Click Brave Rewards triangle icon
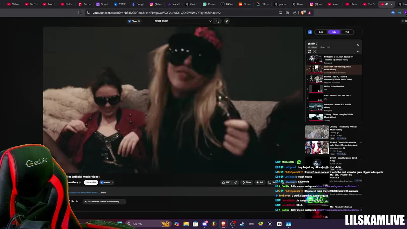 point(309,13)
